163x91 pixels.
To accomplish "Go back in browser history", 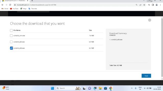I will coord(3,5).
